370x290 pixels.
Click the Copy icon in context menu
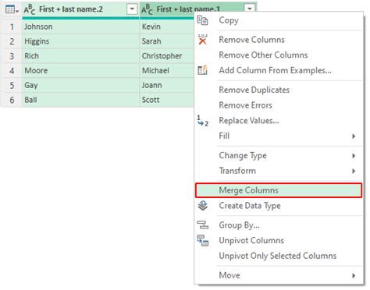(202, 20)
